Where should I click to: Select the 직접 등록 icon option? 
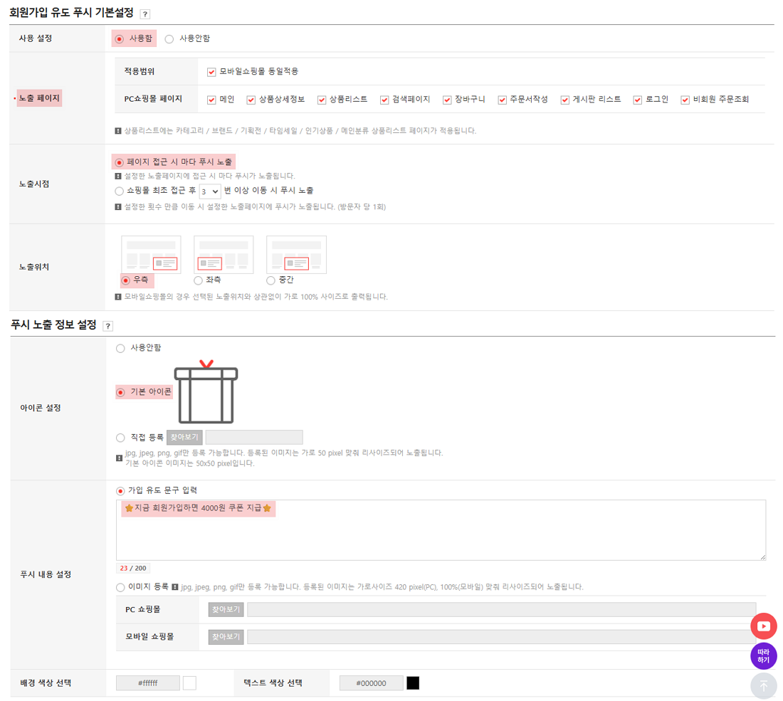pos(120,438)
